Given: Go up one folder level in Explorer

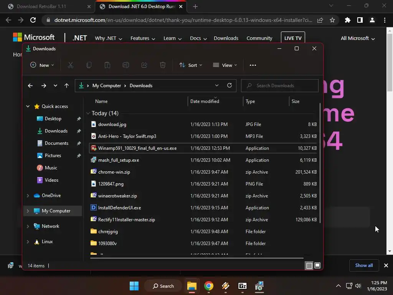Looking at the screenshot, I should tap(66, 86).
